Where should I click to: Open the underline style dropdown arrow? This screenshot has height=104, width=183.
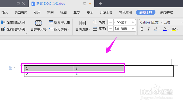[x=159, y=29]
